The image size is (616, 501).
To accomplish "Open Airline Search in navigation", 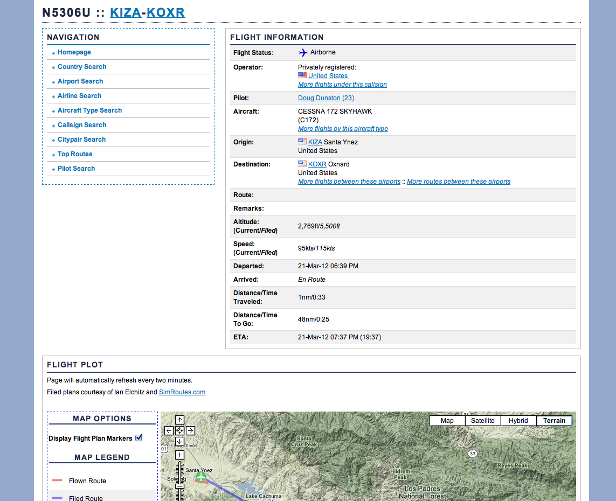I will coord(79,96).
